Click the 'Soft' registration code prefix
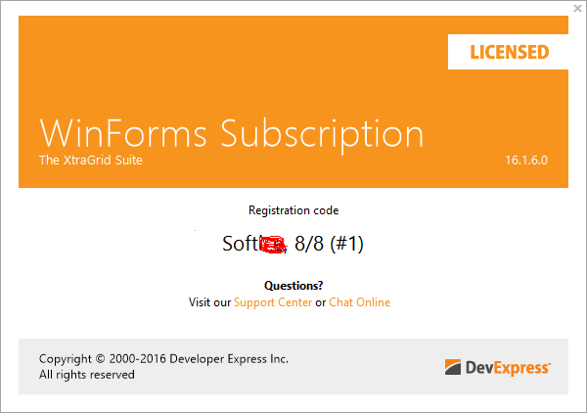Viewport: 587px width, 413px height. 241,244
